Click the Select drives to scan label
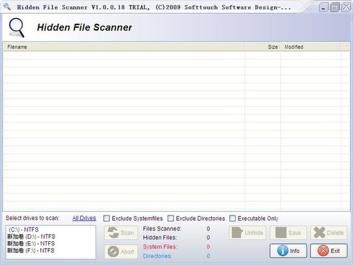Image resolution: width=353 pixels, height=265 pixels. pos(33,218)
